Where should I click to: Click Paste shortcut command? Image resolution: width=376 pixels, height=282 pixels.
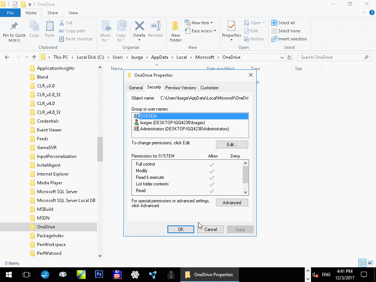(76, 39)
